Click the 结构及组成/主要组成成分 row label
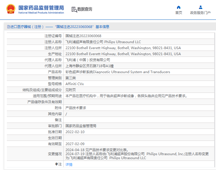Viewport: 216px width, 170px height. pyautogui.click(x=42, y=90)
